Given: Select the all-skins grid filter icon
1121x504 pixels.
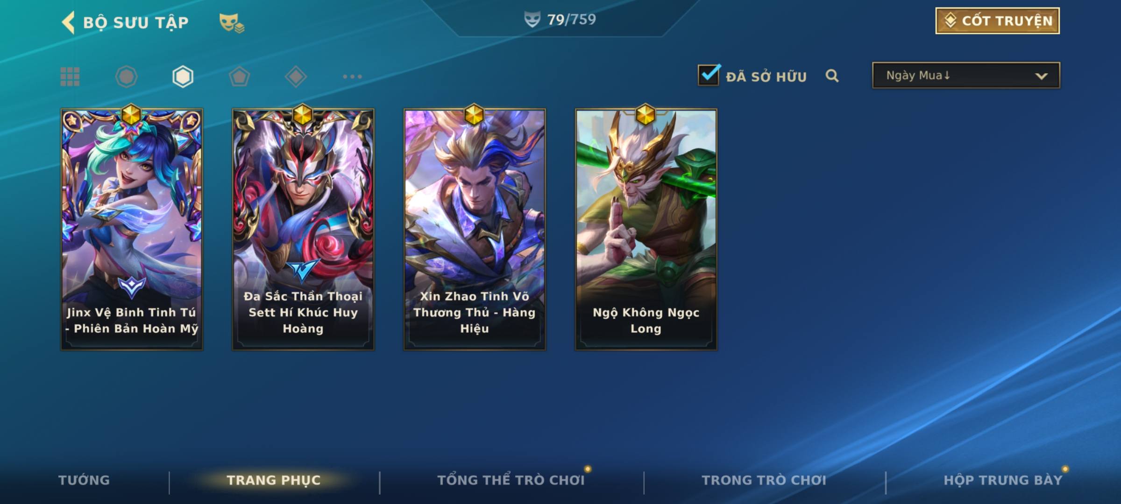Looking at the screenshot, I should point(70,77).
